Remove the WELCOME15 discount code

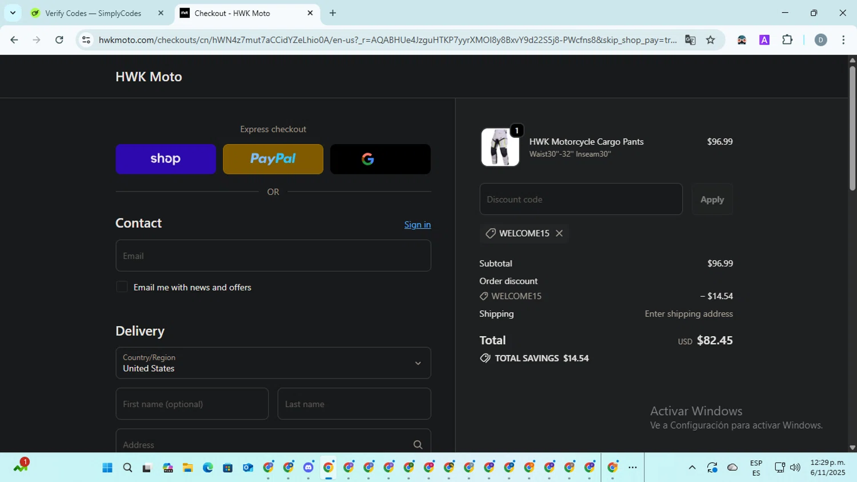click(559, 233)
